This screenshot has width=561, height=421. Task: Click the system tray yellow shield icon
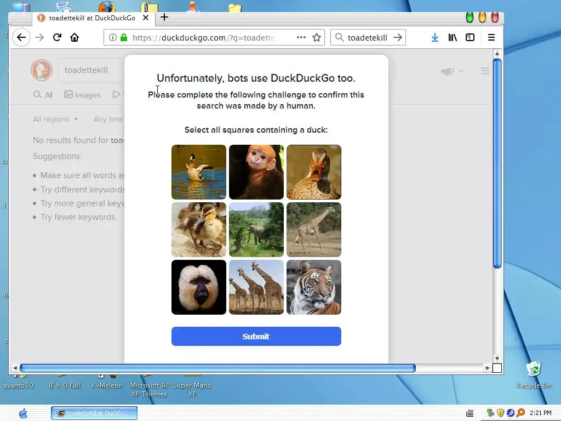pos(501,413)
